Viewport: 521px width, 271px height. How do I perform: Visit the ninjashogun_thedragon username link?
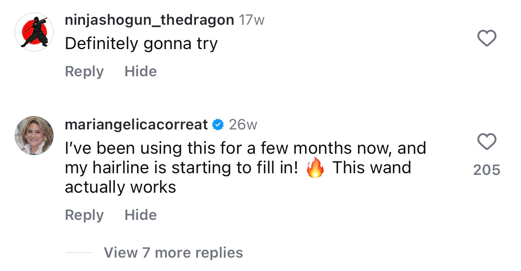click(x=149, y=20)
